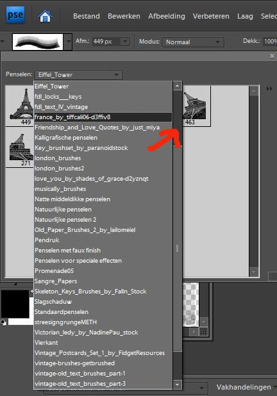This screenshot has height=396, width=277.
Task: Click the up arrow of the list scrollbar
Action: 177,86
